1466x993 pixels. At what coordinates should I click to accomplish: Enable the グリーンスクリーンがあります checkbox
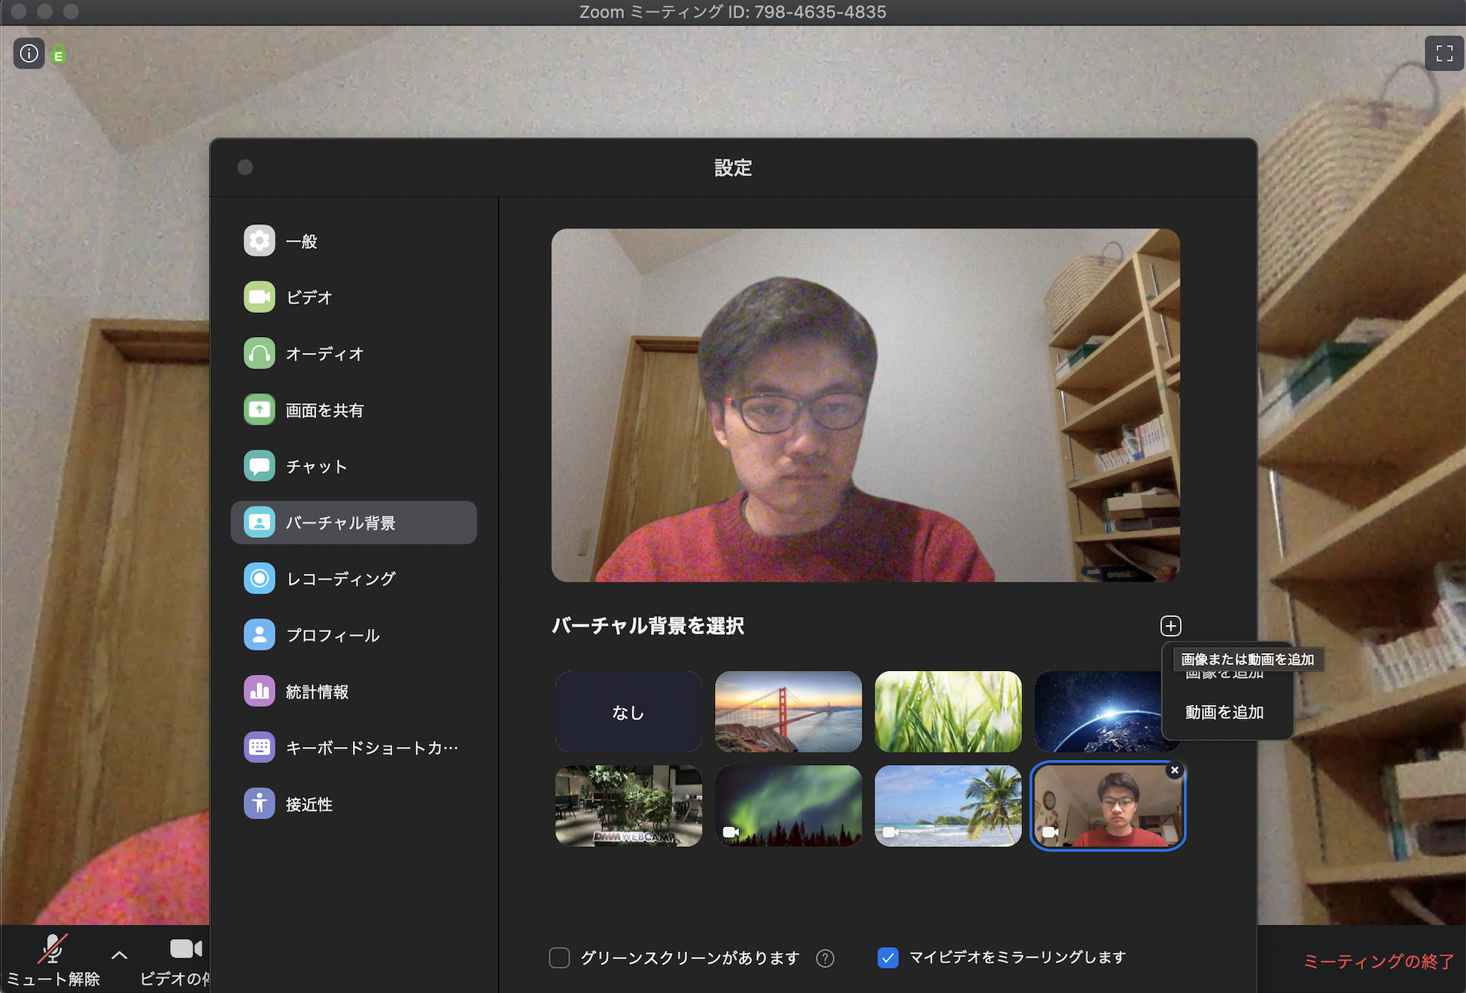[559, 958]
